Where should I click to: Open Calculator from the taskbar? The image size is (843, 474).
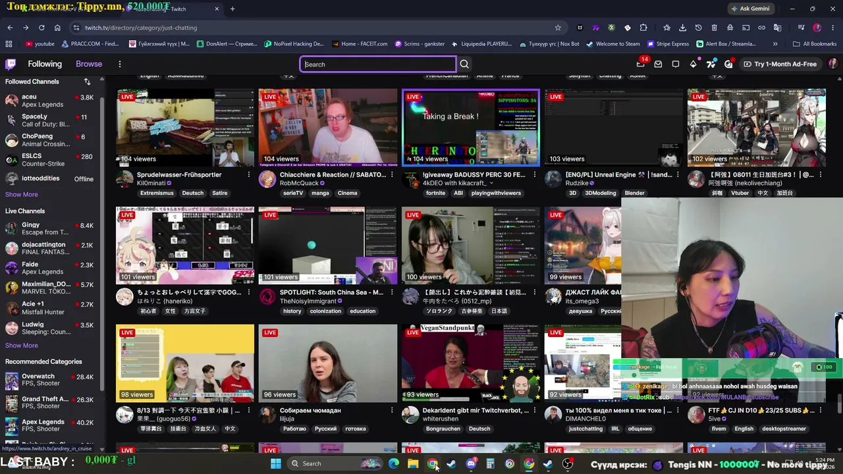pyautogui.click(x=490, y=463)
